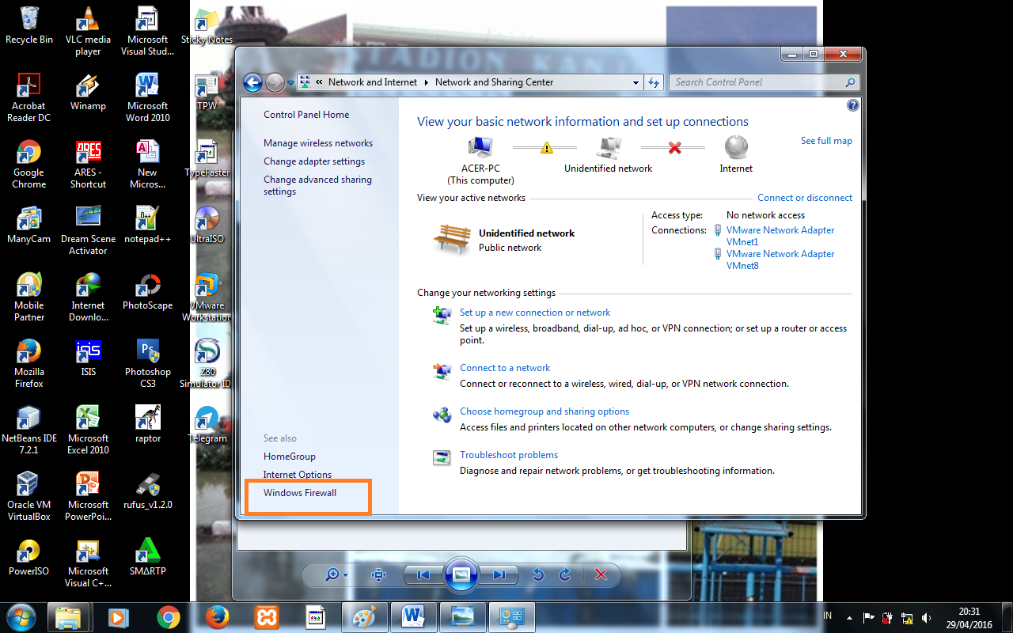Image resolution: width=1013 pixels, height=633 pixels.
Task: Open VMware Network Adapter VMnet1 connection
Action: tap(780, 236)
